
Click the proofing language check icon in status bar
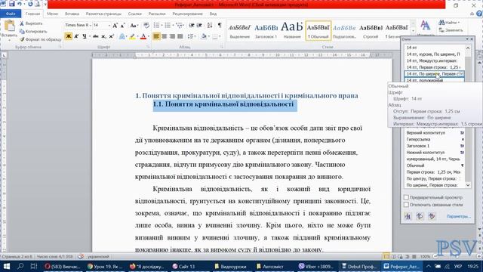[x=81, y=257]
